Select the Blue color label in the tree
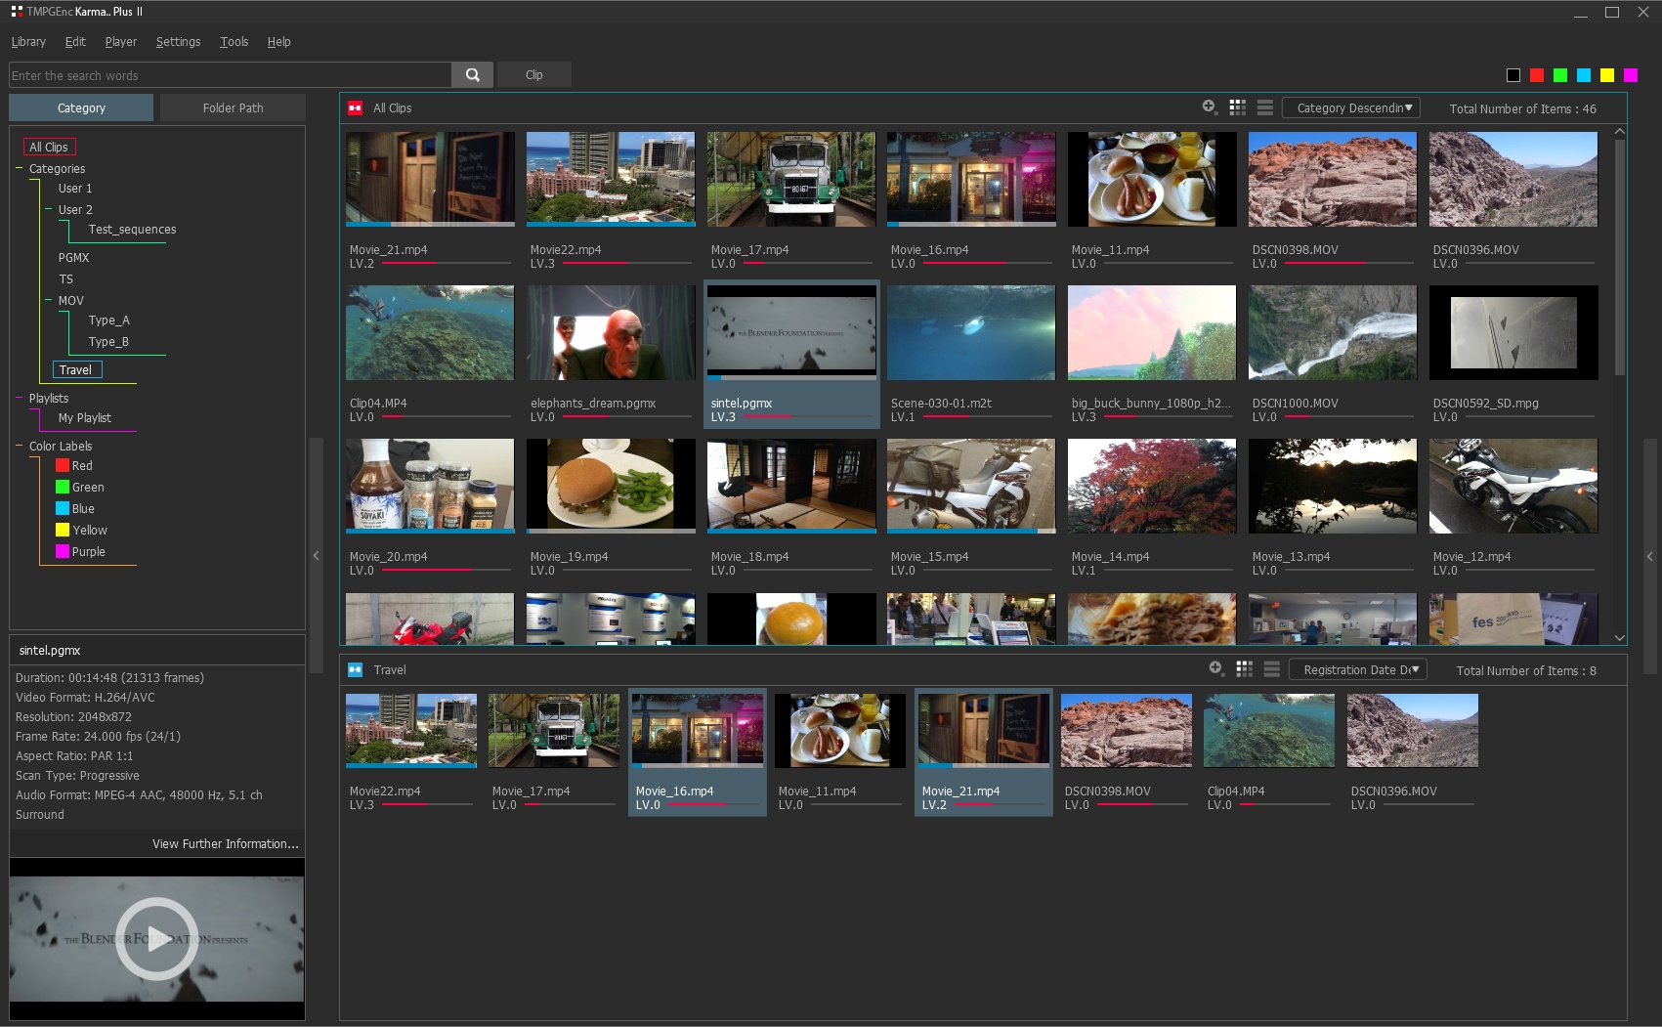The width and height of the screenshot is (1662, 1027). point(75,509)
